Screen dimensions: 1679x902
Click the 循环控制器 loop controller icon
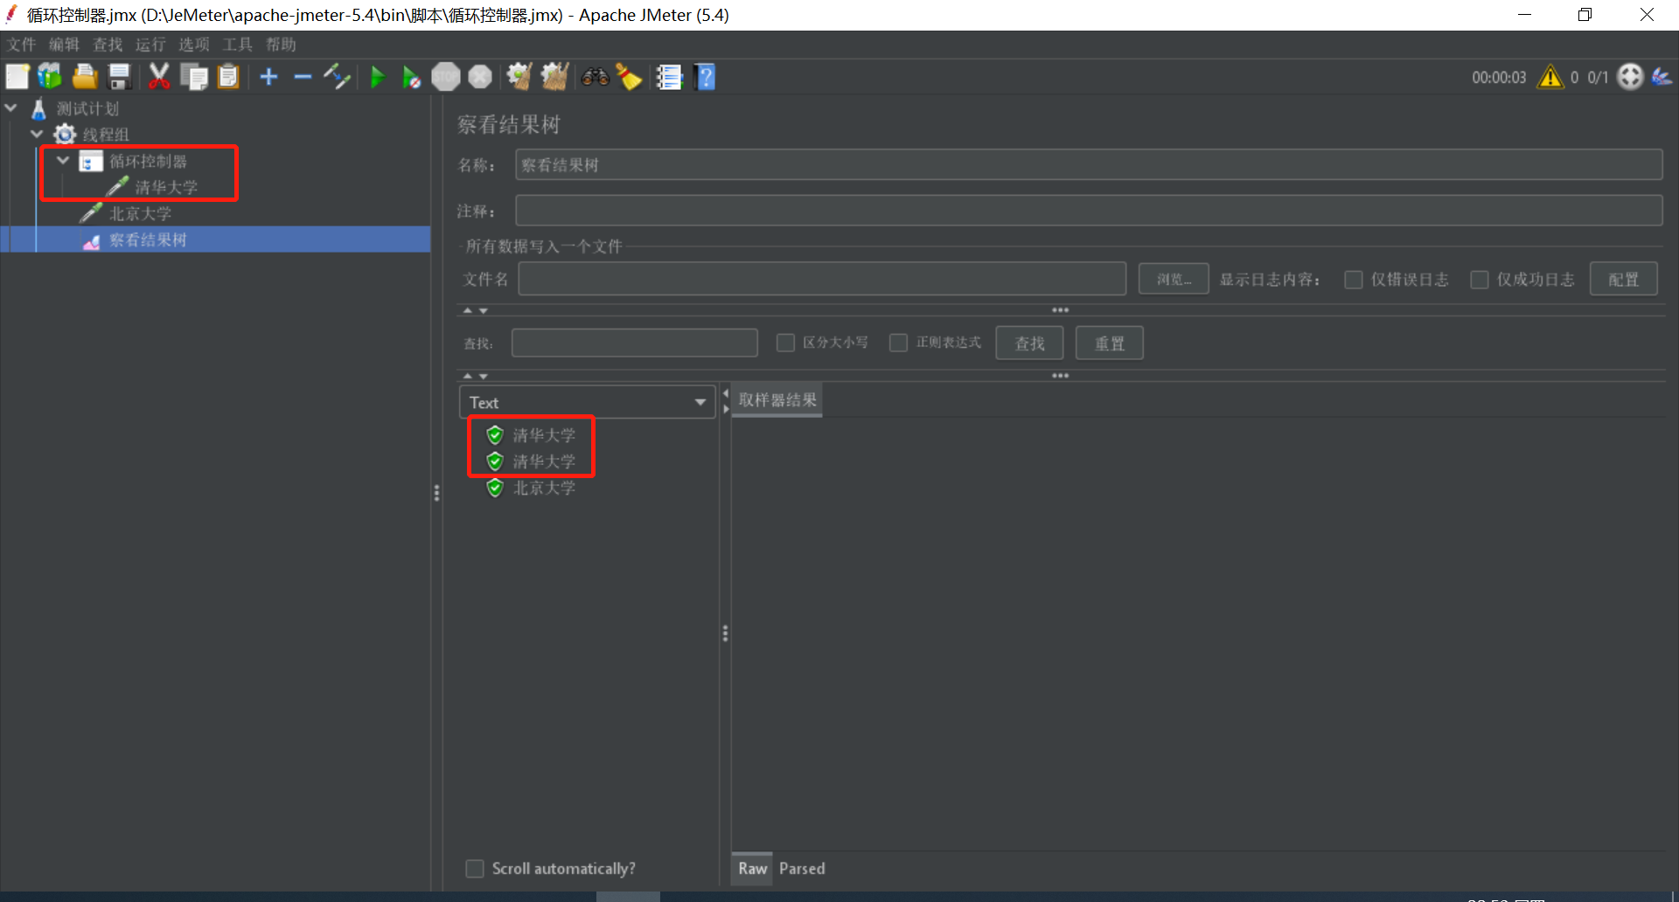(x=91, y=161)
